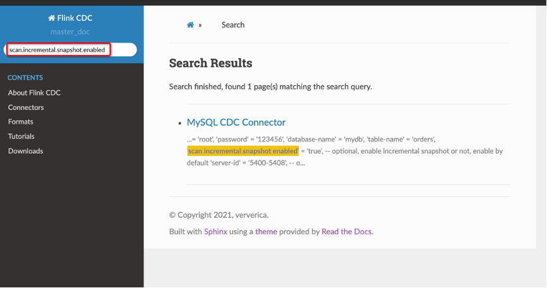This screenshot has height=288, width=547.
Task: Follow the Sphinx footer link
Action: pos(215,232)
